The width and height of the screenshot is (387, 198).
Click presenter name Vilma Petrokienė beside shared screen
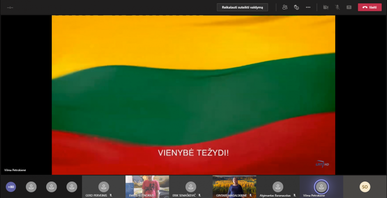[15, 170]
